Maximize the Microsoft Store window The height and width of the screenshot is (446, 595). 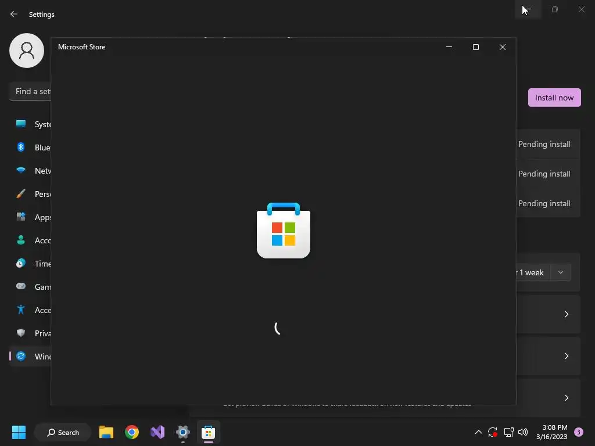pyautogui.click(x=476, y=47)
